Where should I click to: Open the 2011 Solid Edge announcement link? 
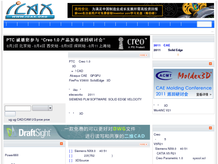[168, 50]
